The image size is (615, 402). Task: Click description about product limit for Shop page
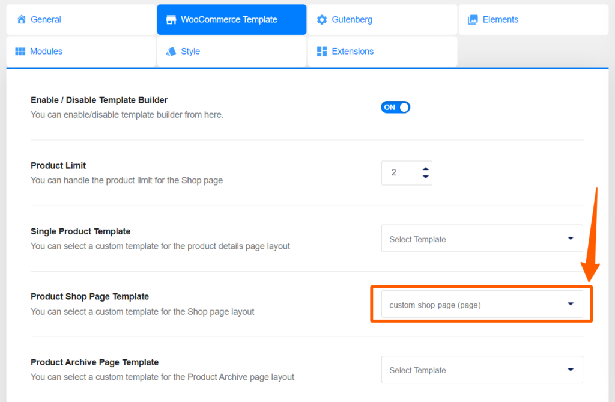click(127, 180)
